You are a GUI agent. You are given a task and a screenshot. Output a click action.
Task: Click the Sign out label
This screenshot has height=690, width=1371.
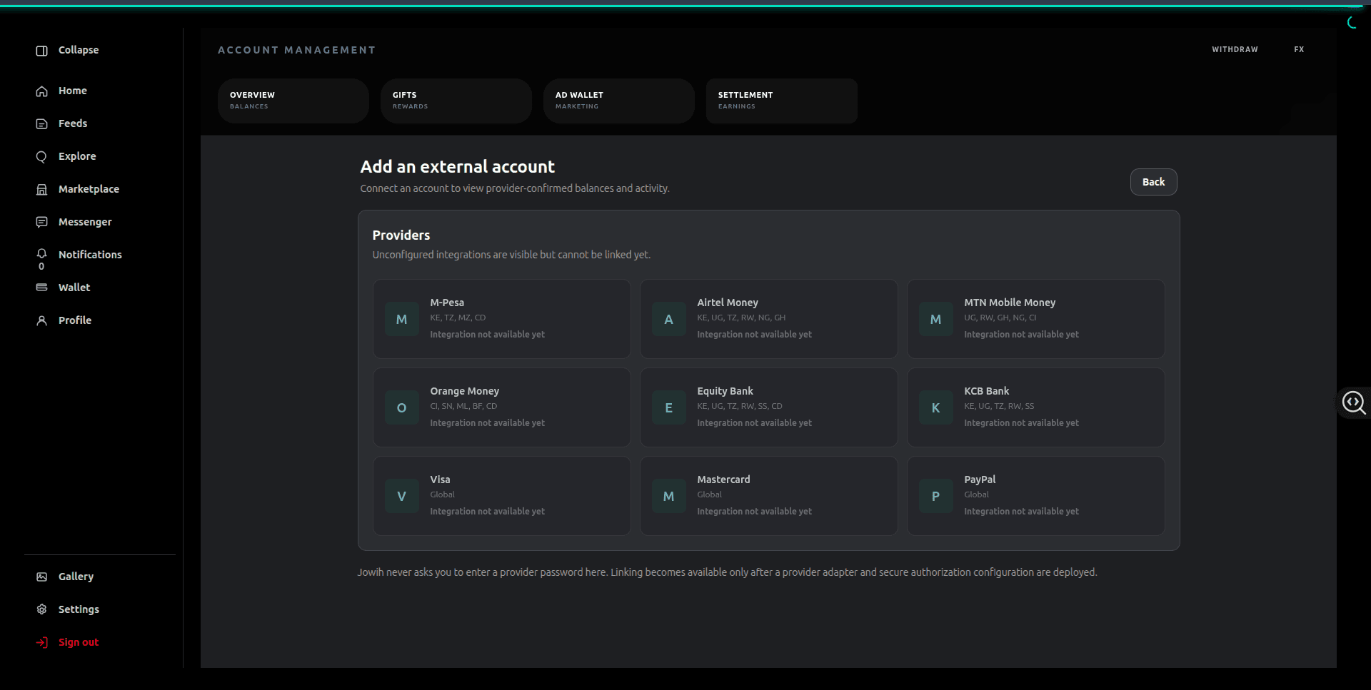tap(79, 642)
